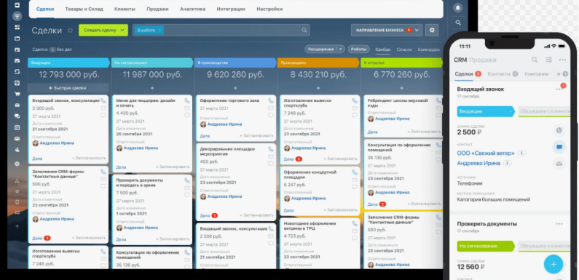Add a deal with plus under 'В производстве' column
This screenshot has height=280, width=579.
click(x=235, y=88)
